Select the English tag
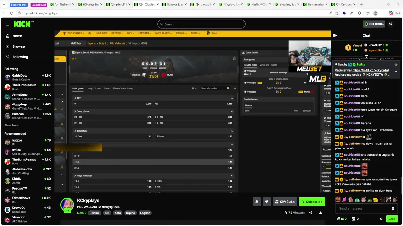403x226 pixels. pos(145,213)
